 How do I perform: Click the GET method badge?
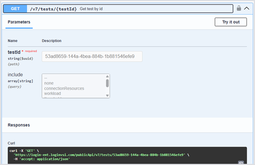(x=15, y=8)
